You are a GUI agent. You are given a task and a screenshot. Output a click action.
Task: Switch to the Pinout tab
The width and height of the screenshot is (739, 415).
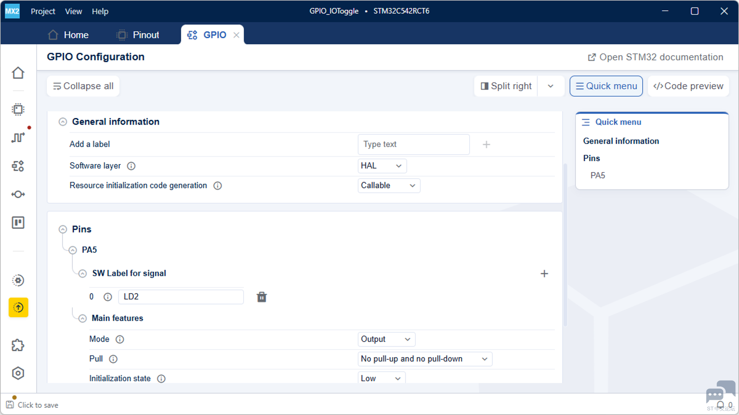(138, 35)
